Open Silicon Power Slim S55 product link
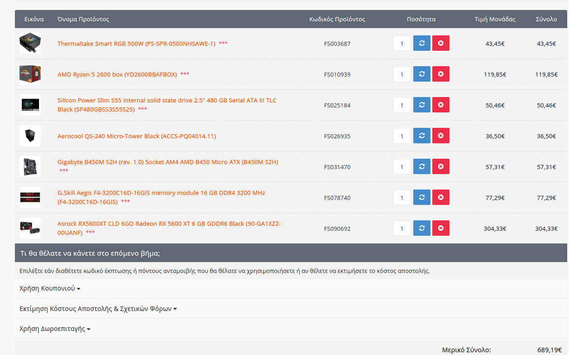This screenshot has height=355, width=569. 167,105
